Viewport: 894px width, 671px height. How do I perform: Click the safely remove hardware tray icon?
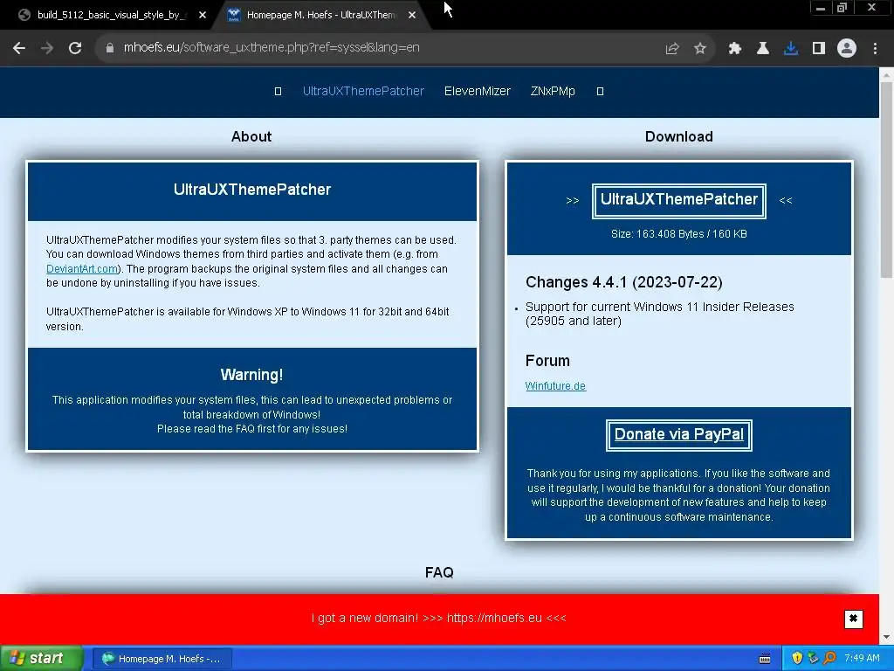(813, 659)
